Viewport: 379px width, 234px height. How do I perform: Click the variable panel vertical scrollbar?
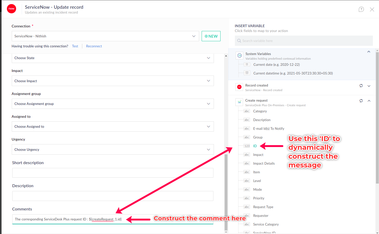377,118
